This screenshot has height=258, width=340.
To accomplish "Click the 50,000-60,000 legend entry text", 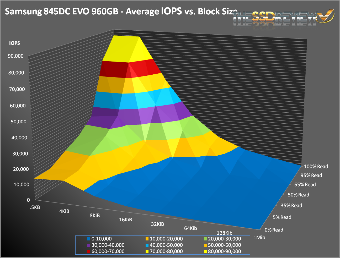I will point(224,245).
